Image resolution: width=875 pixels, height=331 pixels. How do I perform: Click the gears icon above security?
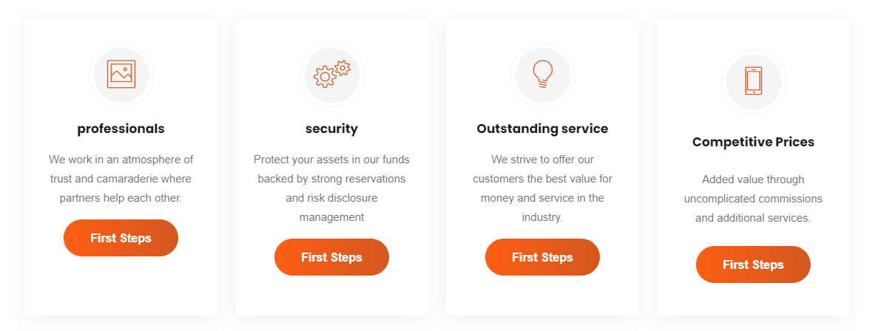tap(331, 74)
